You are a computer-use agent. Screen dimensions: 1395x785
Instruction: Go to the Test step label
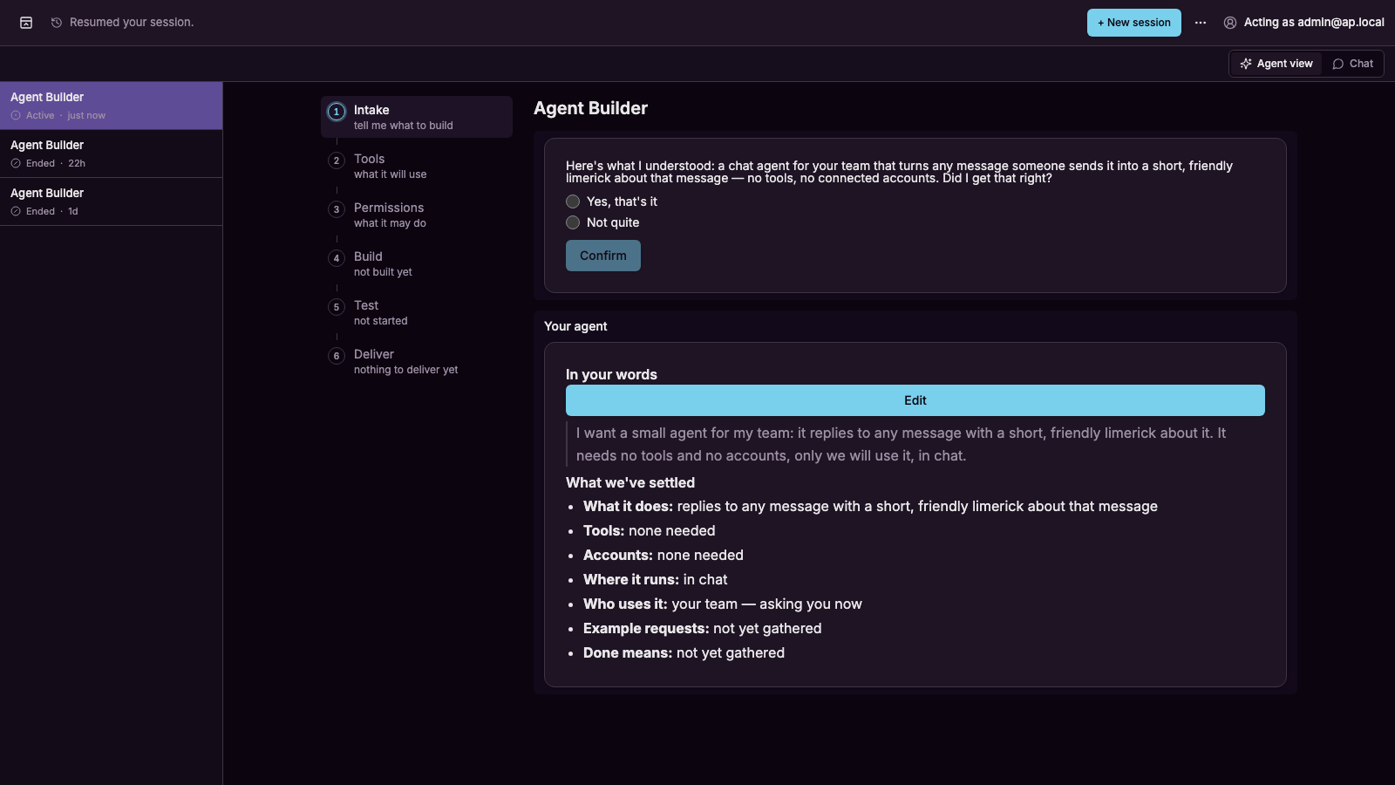coord(366,305)
